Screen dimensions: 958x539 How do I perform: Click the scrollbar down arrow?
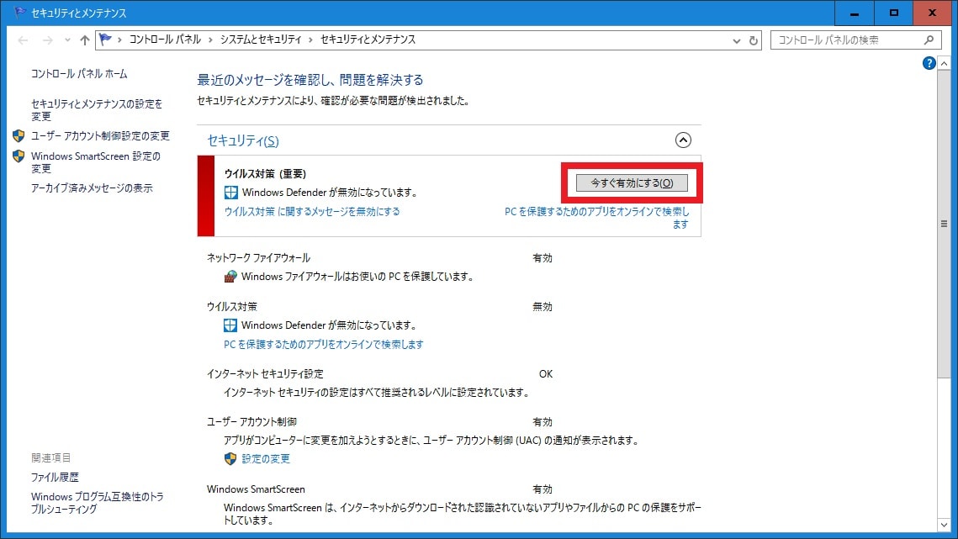944,525
